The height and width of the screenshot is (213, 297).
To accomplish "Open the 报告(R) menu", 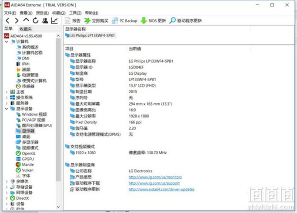I will 42,13.
